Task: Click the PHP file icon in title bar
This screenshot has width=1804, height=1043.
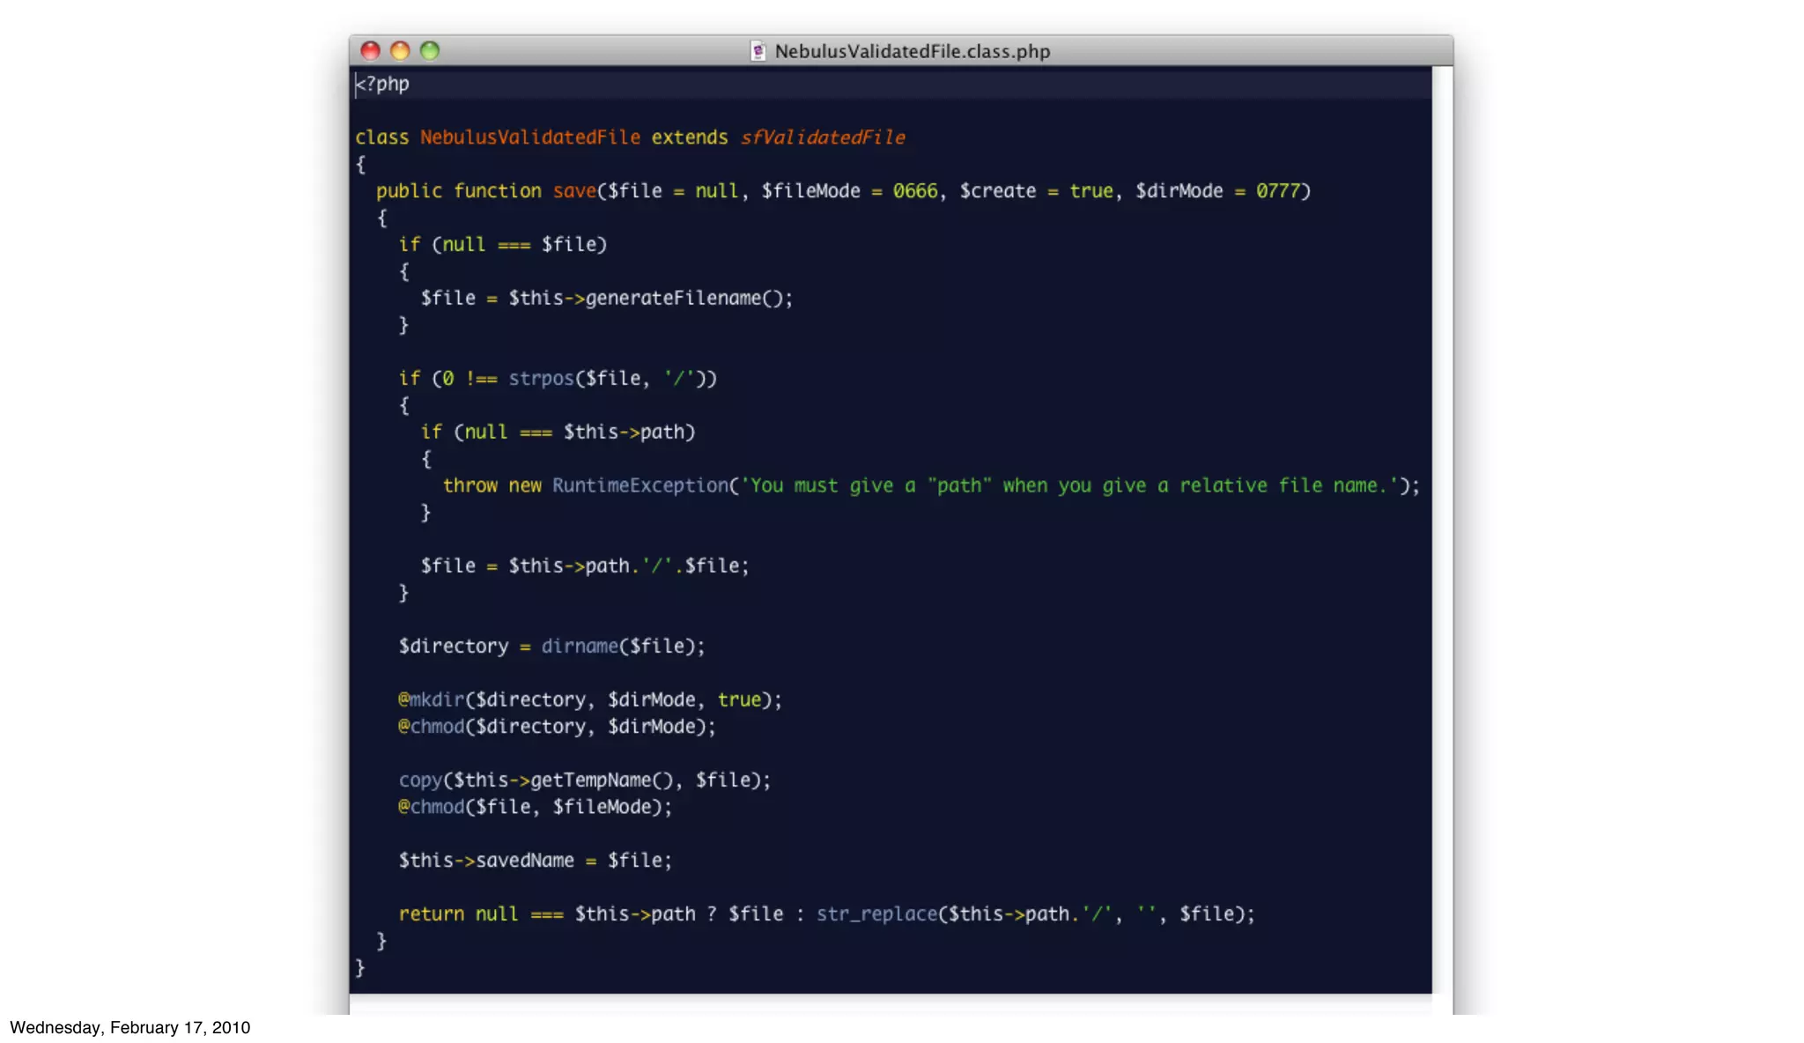Action: (x=758, y=51)
